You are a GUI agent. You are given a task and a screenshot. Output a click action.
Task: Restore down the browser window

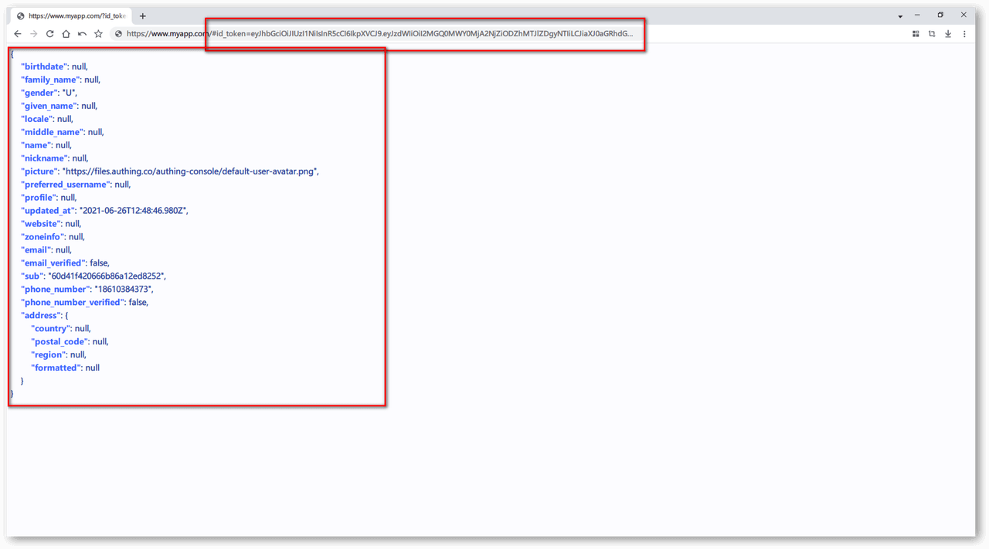[940, 15]
